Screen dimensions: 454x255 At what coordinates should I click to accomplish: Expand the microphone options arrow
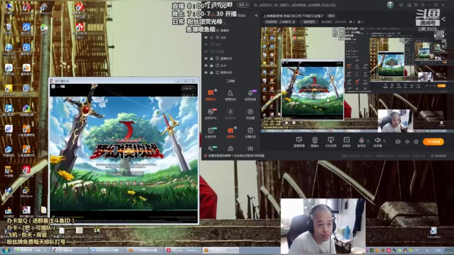click(x=368, y=141)
